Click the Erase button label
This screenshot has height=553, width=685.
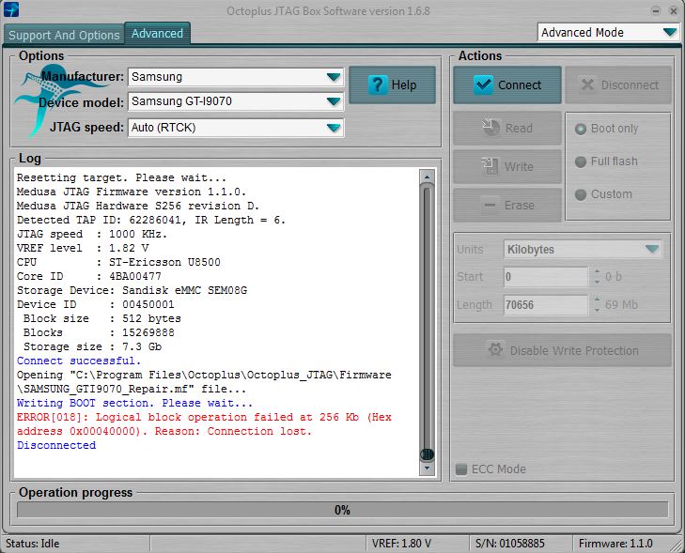(519, 205)
